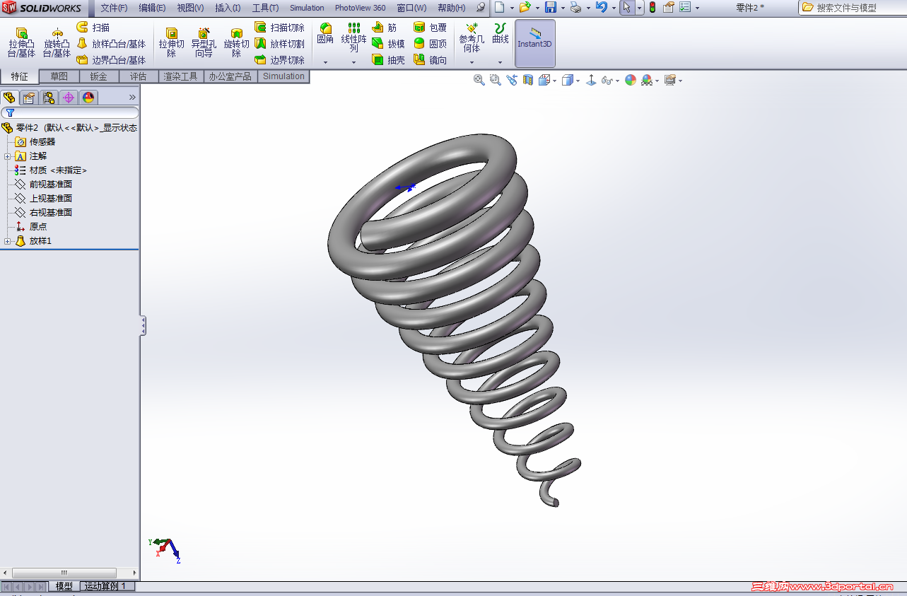Open the 工具(T) menu
This screenshot has height=596, width=907.
point(265,8)
